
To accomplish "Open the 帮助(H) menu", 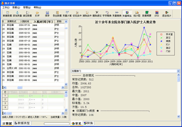I will [37, 8].
